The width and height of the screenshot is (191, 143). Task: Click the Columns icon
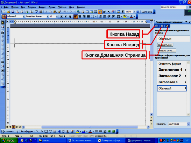96,12
